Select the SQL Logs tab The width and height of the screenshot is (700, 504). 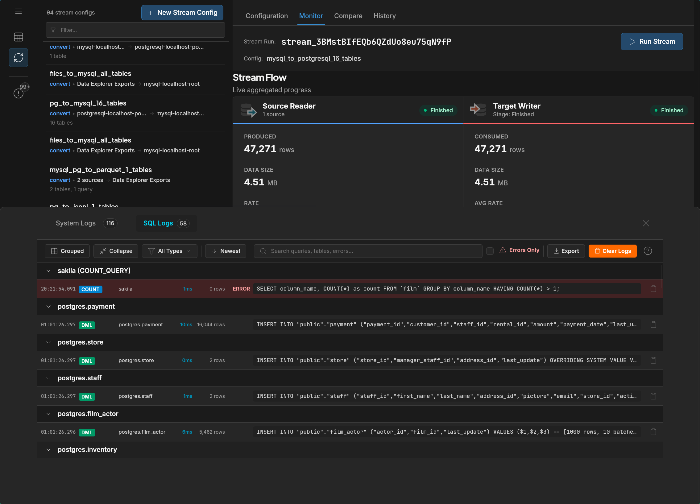pyautogui.click(x=166, y=223)
